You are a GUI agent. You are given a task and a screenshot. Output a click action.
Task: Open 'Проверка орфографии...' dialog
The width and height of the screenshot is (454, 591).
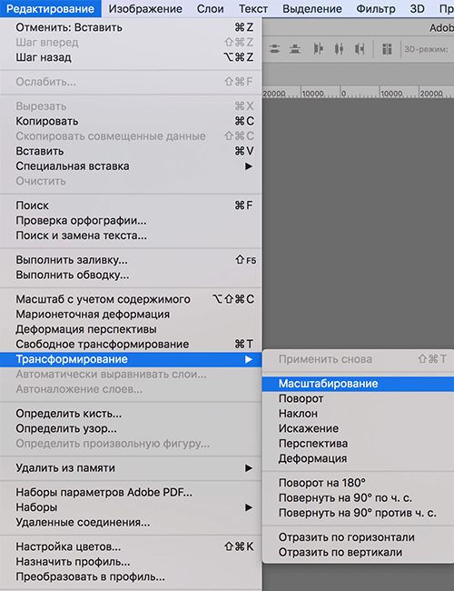point(131,221)
